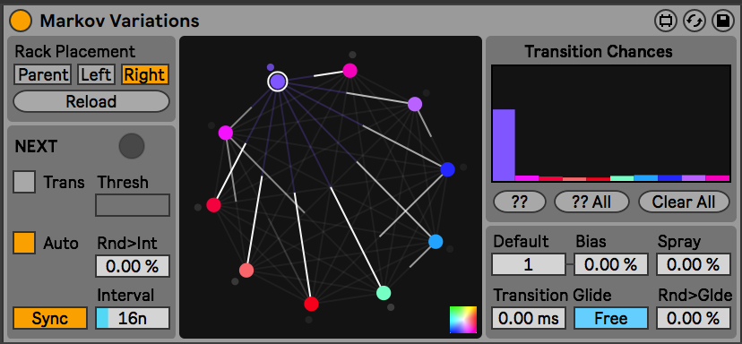Toggle the orange device activator circle
Screen dimensions: 742x344
[21, 21]
